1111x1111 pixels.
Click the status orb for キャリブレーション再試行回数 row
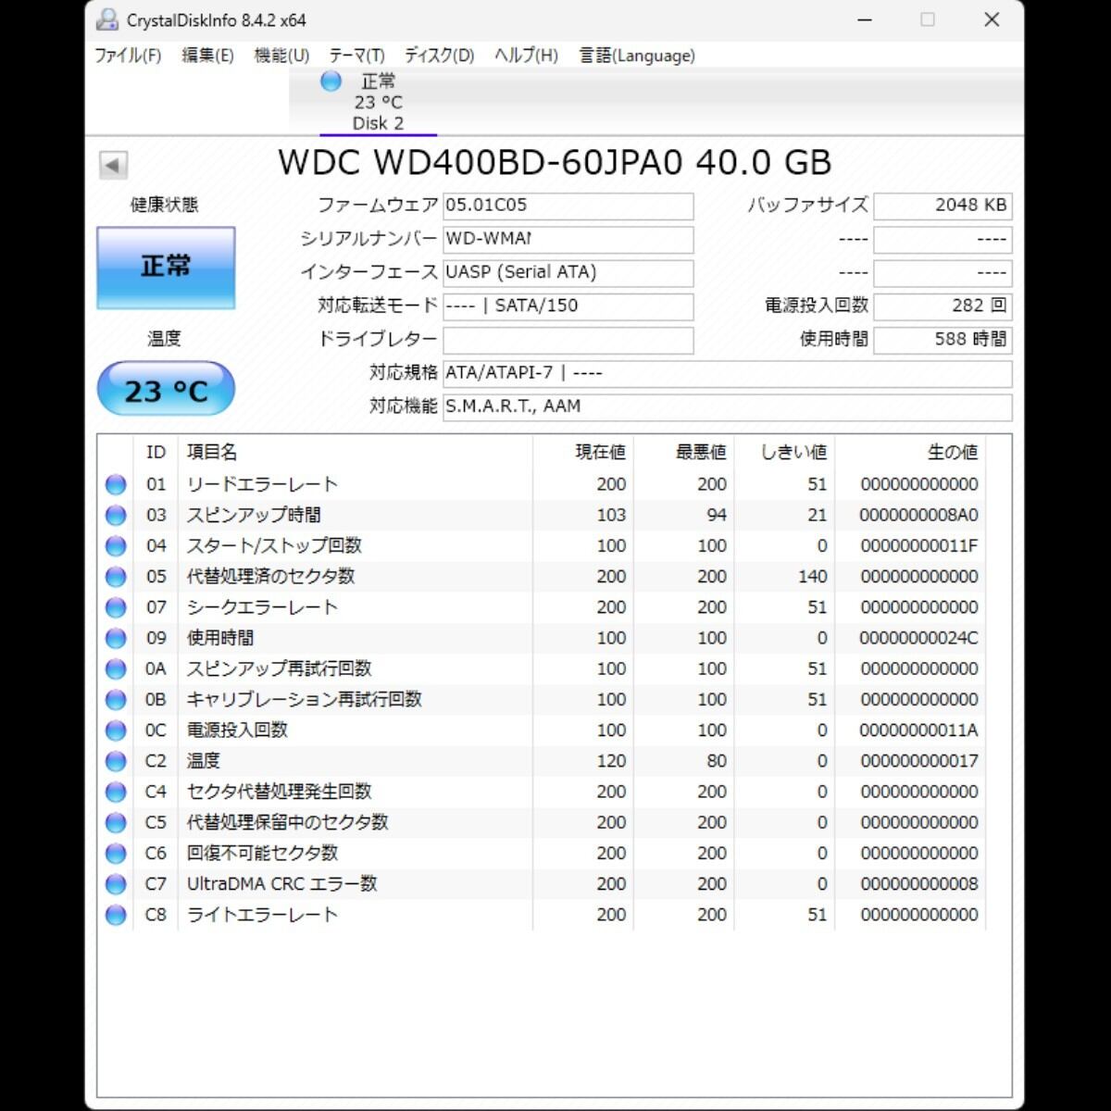(x=116, y=699)
